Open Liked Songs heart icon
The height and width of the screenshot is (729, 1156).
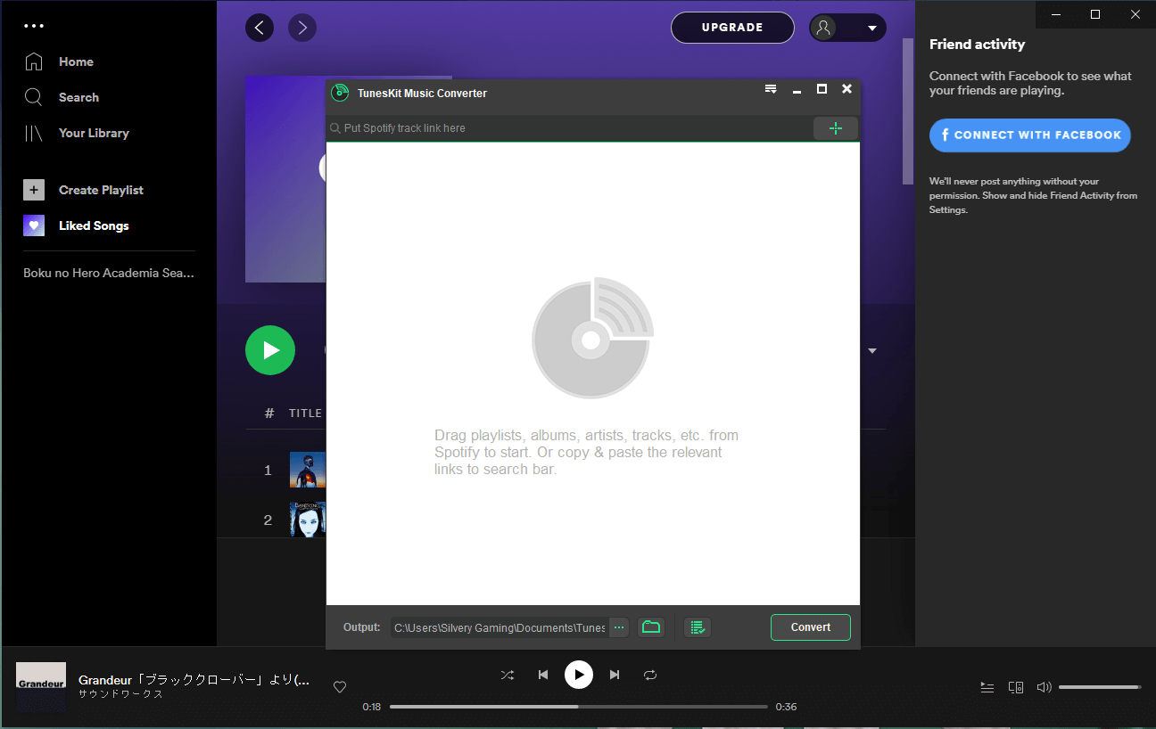click(x=34, y=225)
